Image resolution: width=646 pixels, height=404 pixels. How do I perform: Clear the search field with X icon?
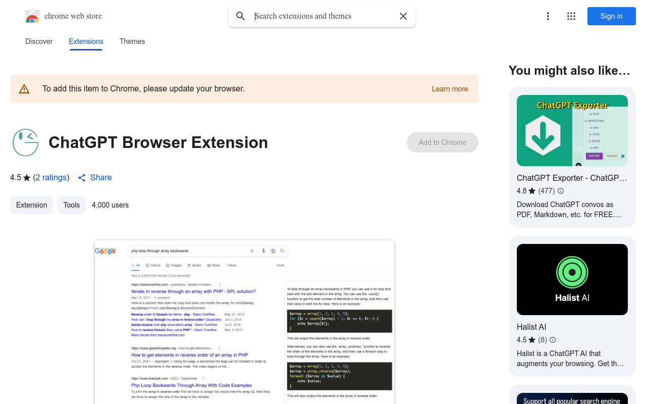pyautogui.click(x=403, y=16)
